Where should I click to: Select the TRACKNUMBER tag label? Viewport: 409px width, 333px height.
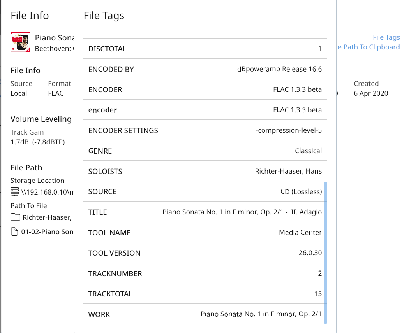[x=115, y=273]
